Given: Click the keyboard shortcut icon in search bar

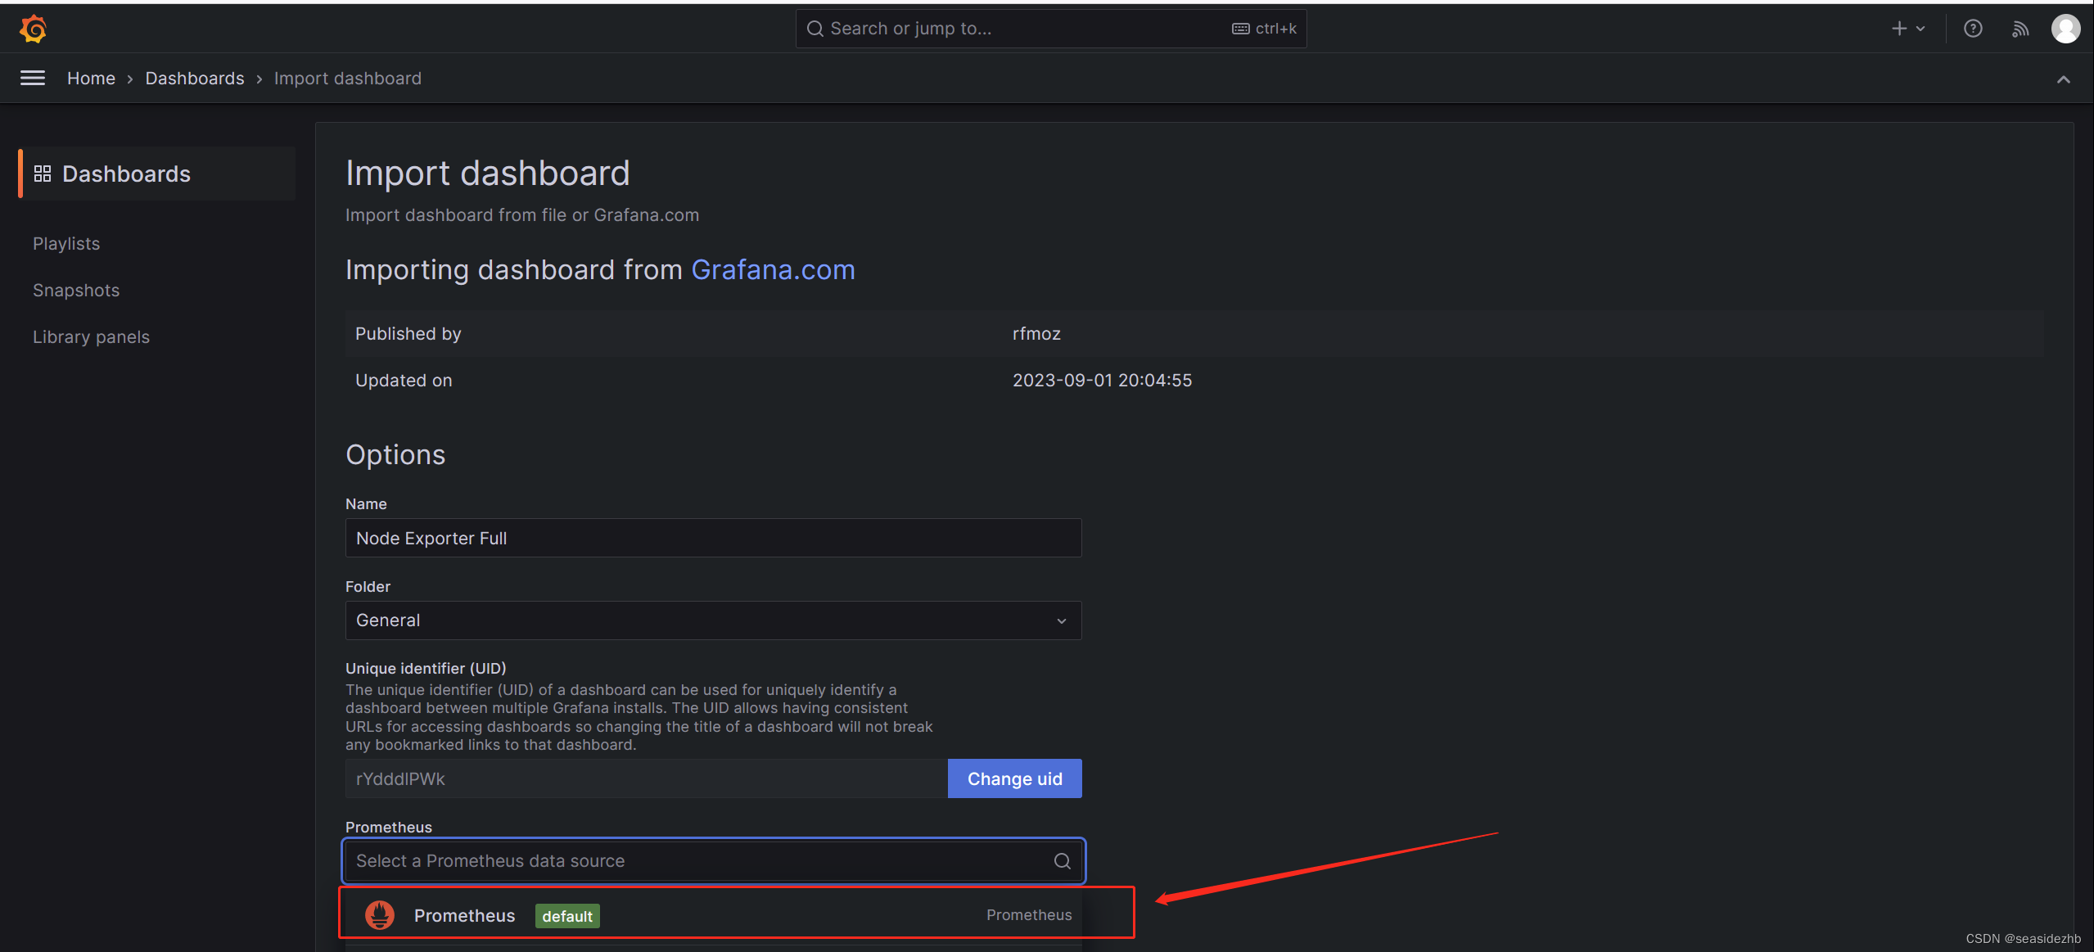Looking at the screenshot, I should coord(1240,29).
